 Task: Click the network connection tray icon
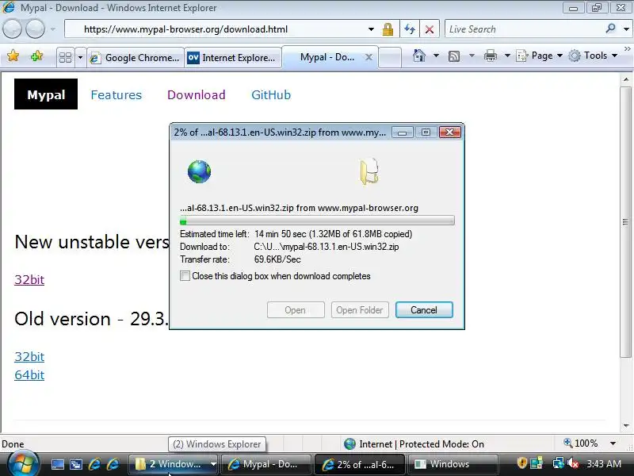(559, 463)
